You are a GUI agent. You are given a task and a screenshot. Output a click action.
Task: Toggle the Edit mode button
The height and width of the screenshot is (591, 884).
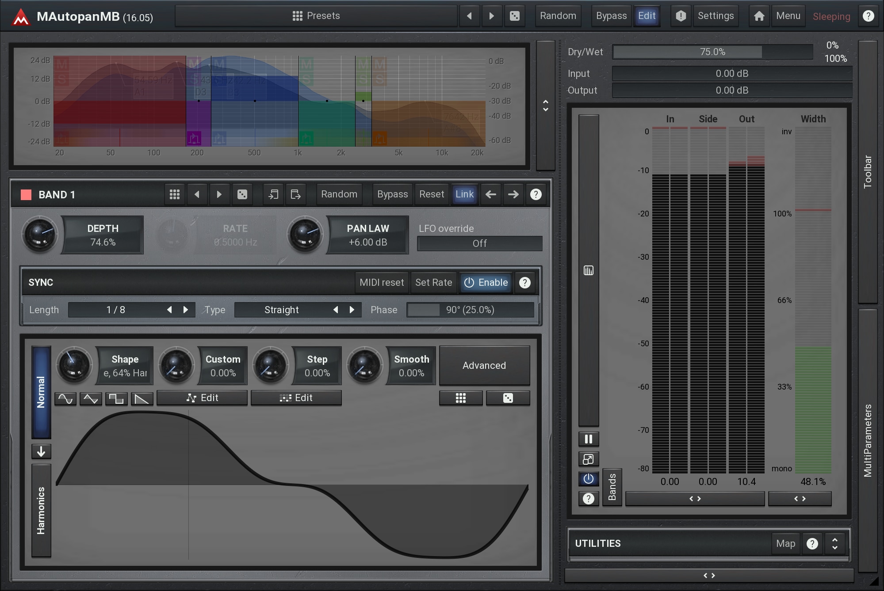coord(647,16)
